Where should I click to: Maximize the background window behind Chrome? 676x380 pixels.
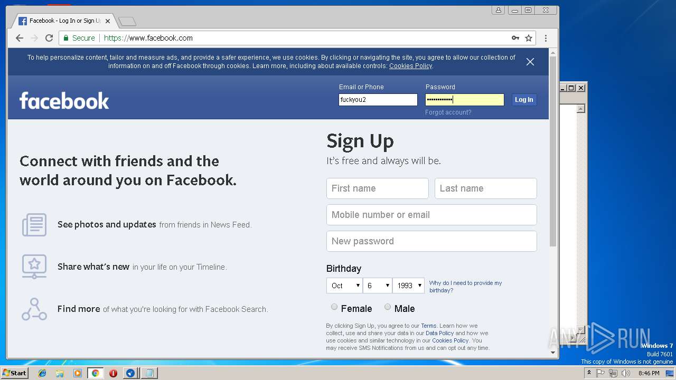[571, 88]
